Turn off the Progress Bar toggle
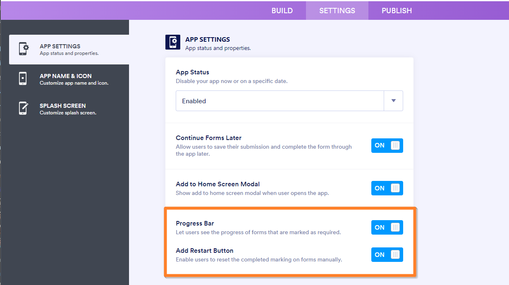Viewport: 509px width, 285px height. (x=387, y=228)
